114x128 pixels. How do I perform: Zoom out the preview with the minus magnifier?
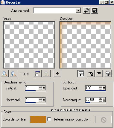(x=5, y=74)
